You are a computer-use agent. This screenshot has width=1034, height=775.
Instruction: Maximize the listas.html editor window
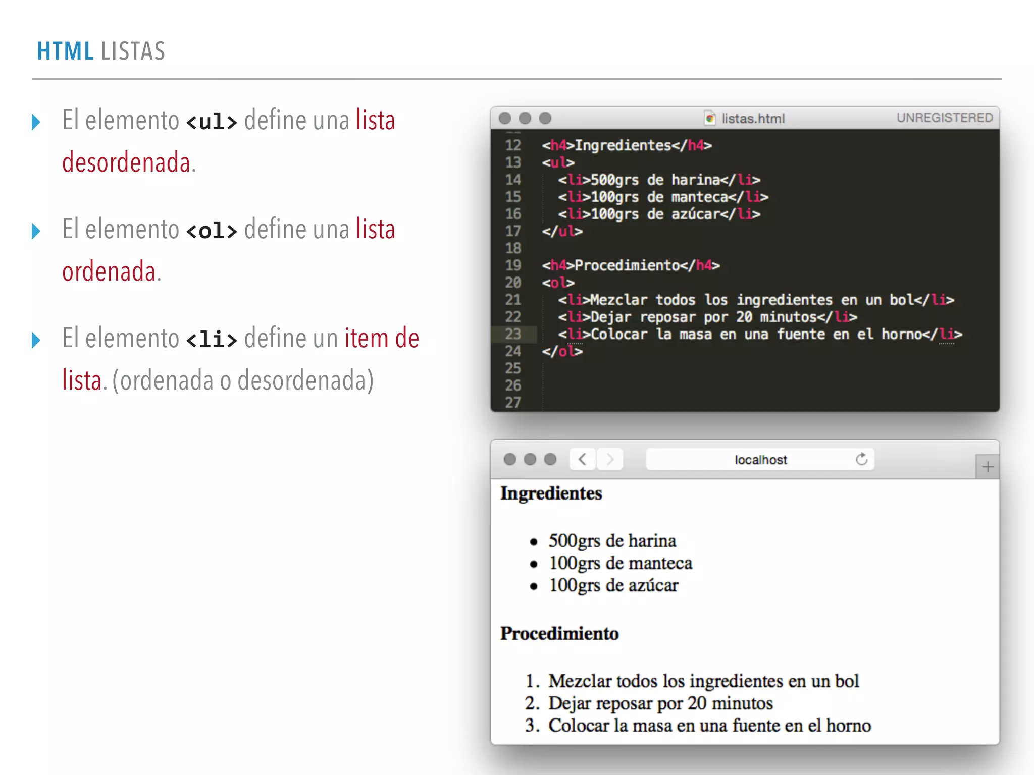tap(545, 118)
